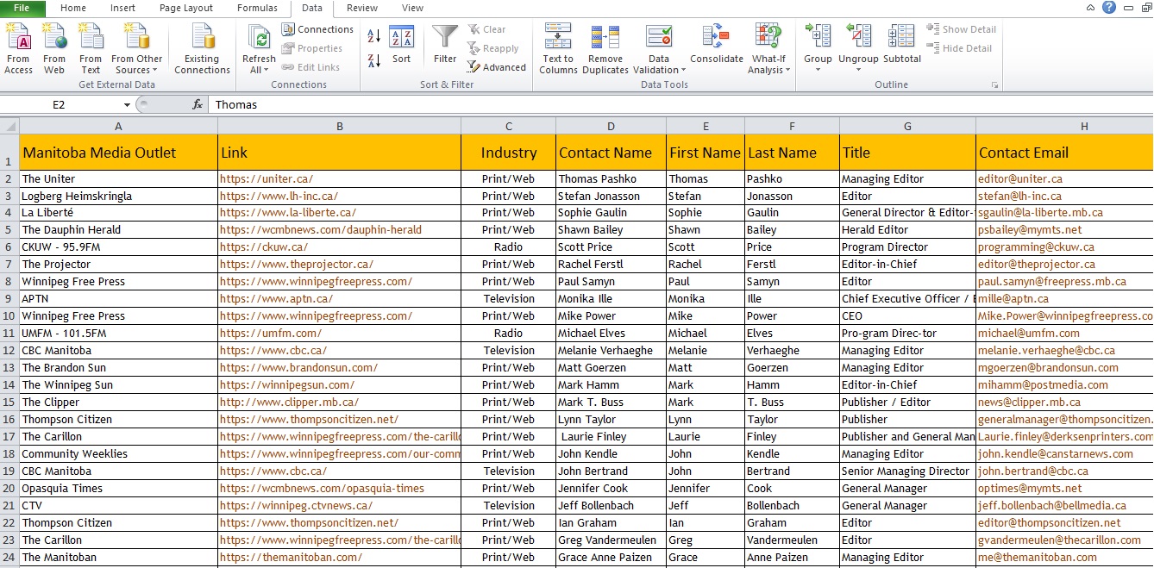1154x568 pixels.
Task: Switch to the Formulas ribbon tab
Action: [257, 8]
